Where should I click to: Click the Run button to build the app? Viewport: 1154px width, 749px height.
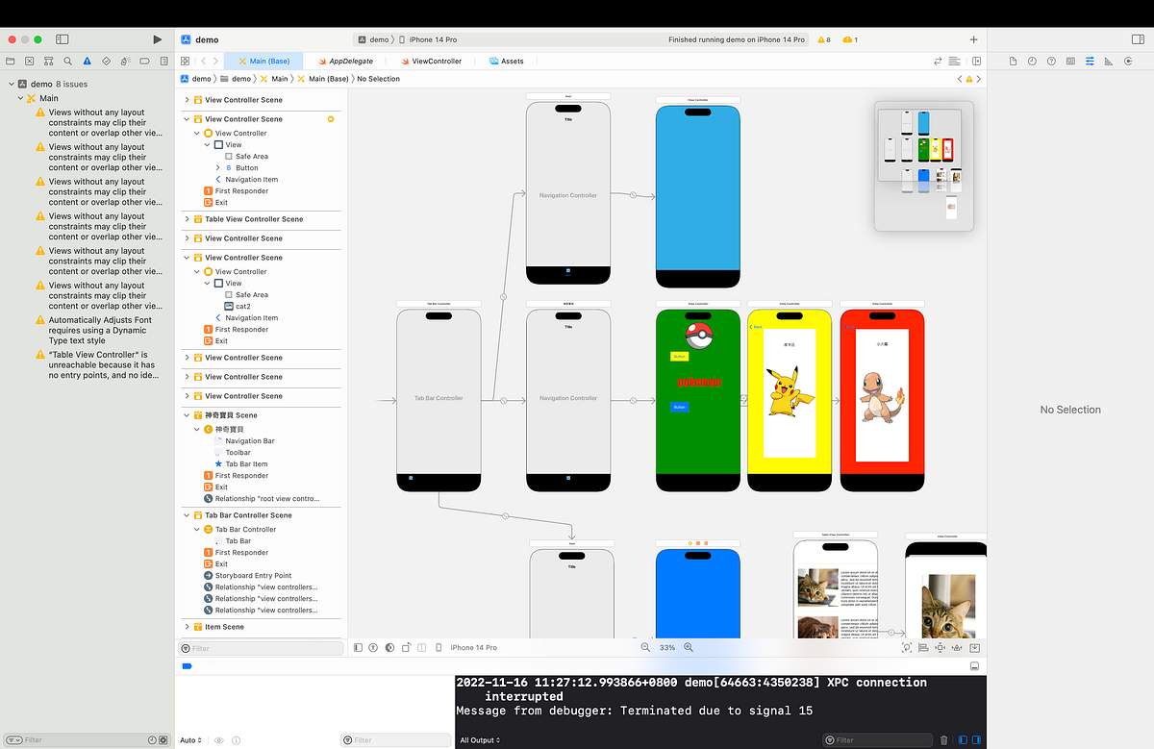click(x=158, y=39)
